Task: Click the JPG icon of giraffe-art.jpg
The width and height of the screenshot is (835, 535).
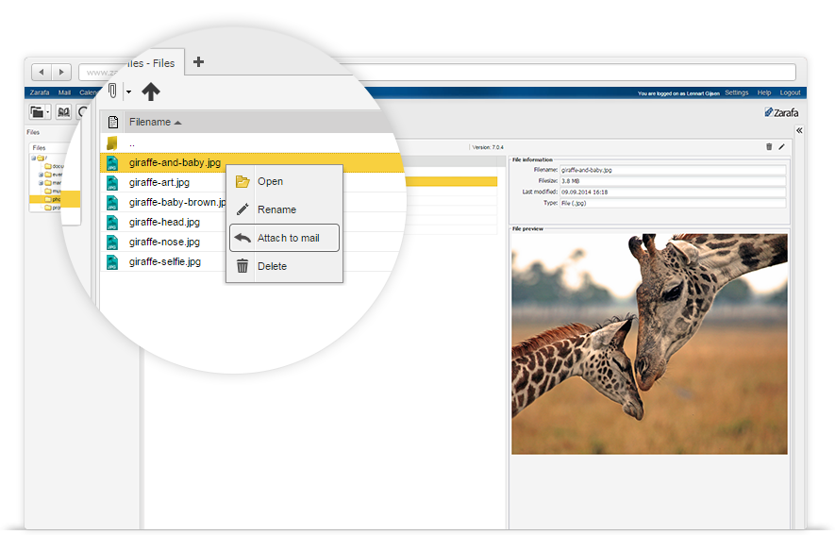Action: [x=112, y=183]
